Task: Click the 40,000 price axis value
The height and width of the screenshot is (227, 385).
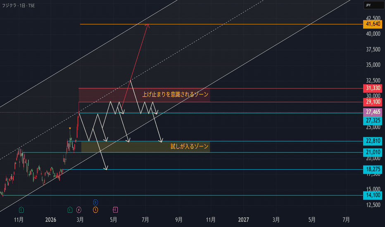Action: (x=373, y=34)
